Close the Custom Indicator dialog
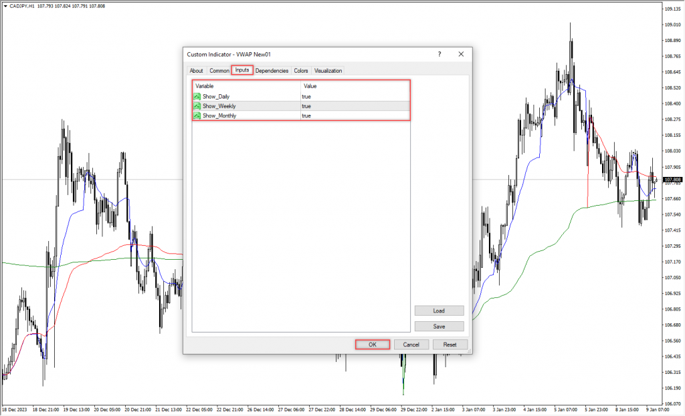Image resolution: width=685 pixels, height=416 pixels. pyautogui.click(x=461, y=54)
